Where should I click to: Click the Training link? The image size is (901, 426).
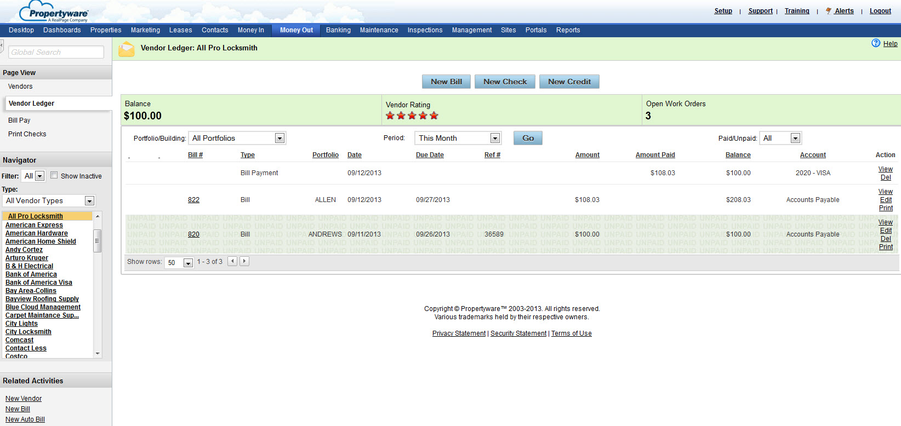coord(797,11)
